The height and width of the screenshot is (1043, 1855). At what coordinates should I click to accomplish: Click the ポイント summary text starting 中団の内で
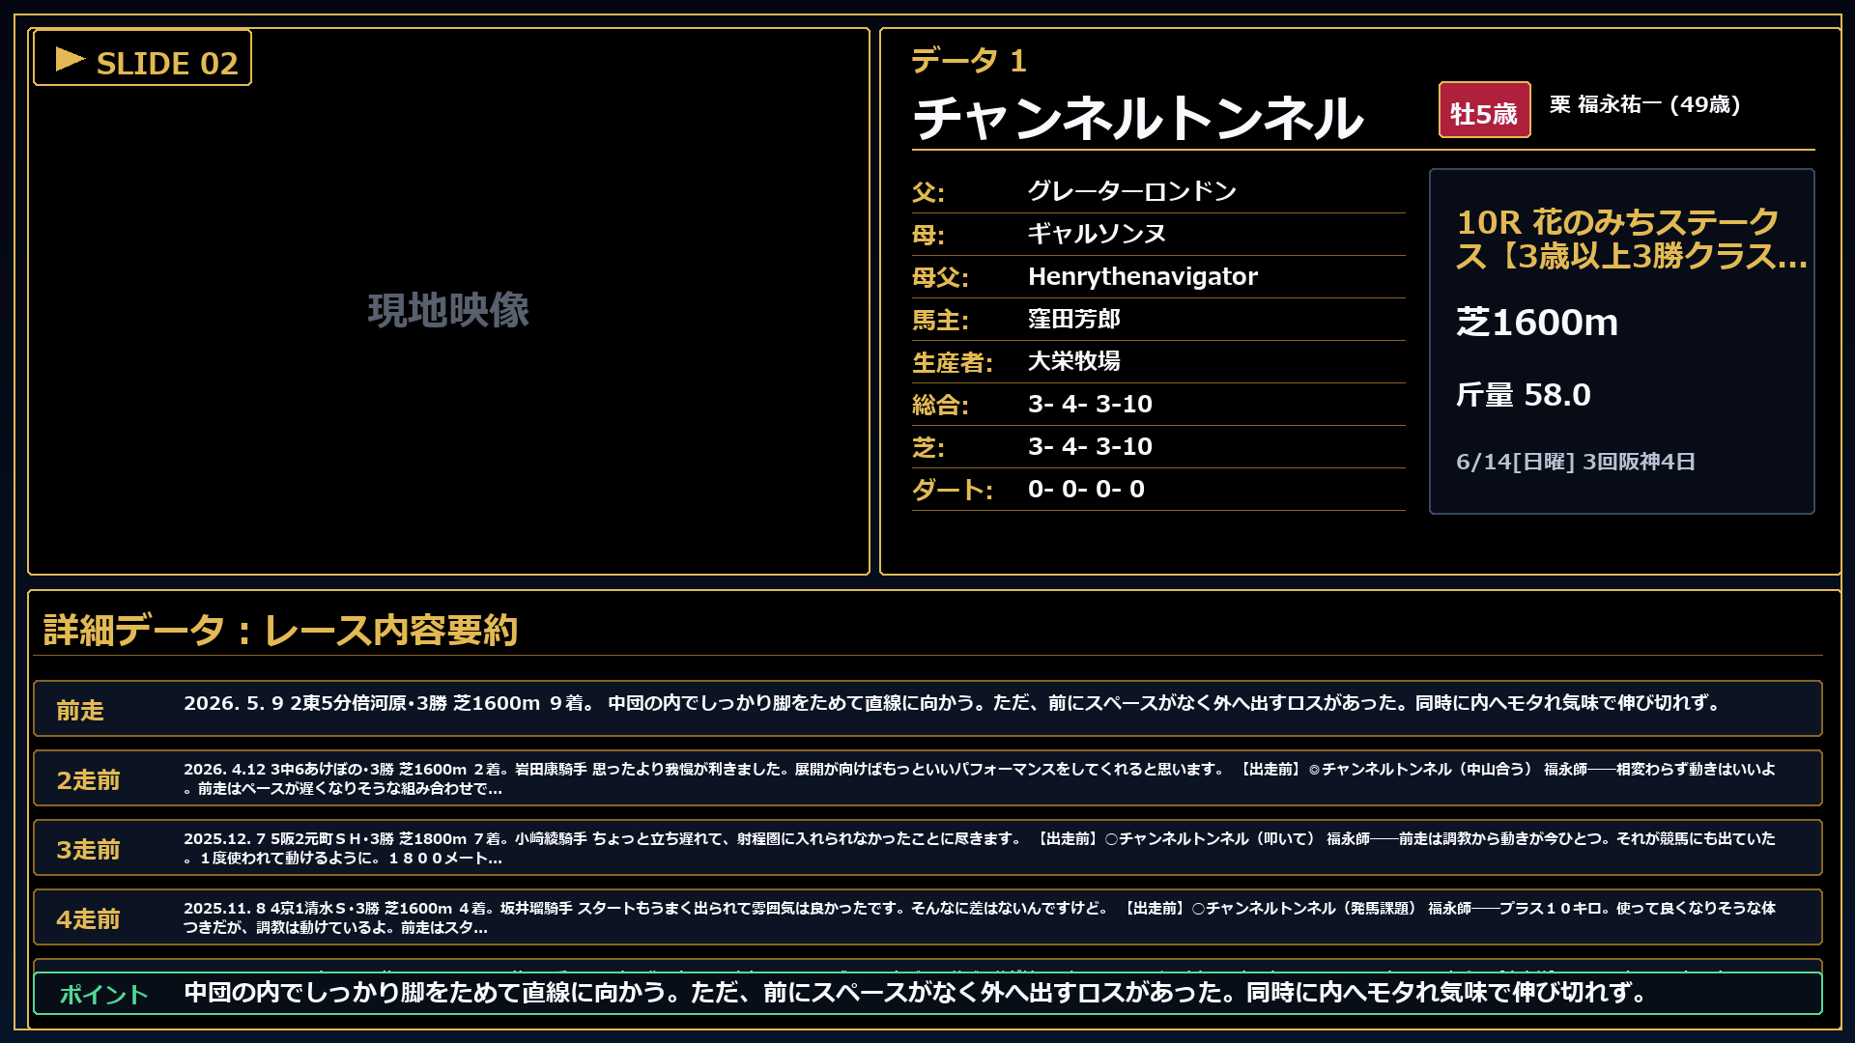coord(915,993)
